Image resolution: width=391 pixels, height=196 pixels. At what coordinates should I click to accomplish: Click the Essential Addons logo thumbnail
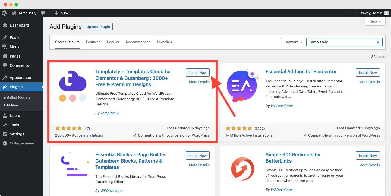coord(243,86)
